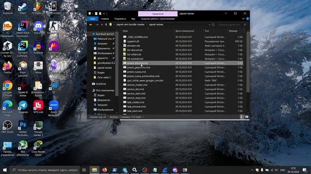311x174 pixels.
Task: Launch IntelliJ IDEA Community shortcut
Action: pyautogui.click(x=23, y=29)
